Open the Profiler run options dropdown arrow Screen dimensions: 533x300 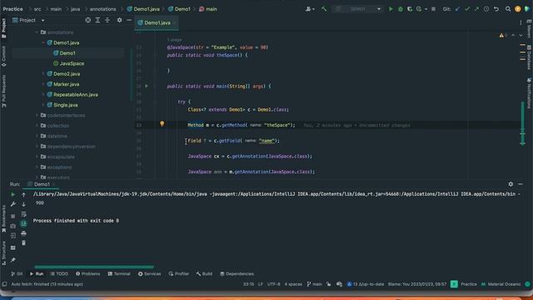(x=426, y=9)
